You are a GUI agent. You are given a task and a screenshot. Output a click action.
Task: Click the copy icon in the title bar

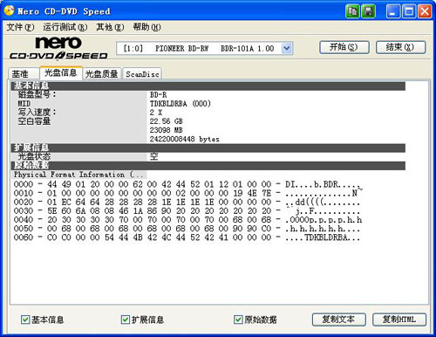coord(352,11)
